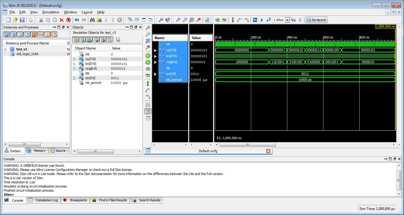404x215 pixels.
Task: Toggle the Snap to Transition button
Action: 148,111
